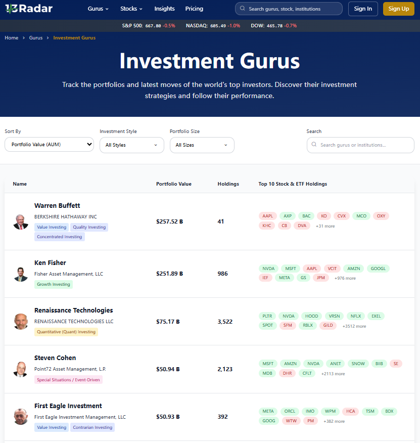
Task: Click the VCIT ticker chip
Action: pos(332,269)
